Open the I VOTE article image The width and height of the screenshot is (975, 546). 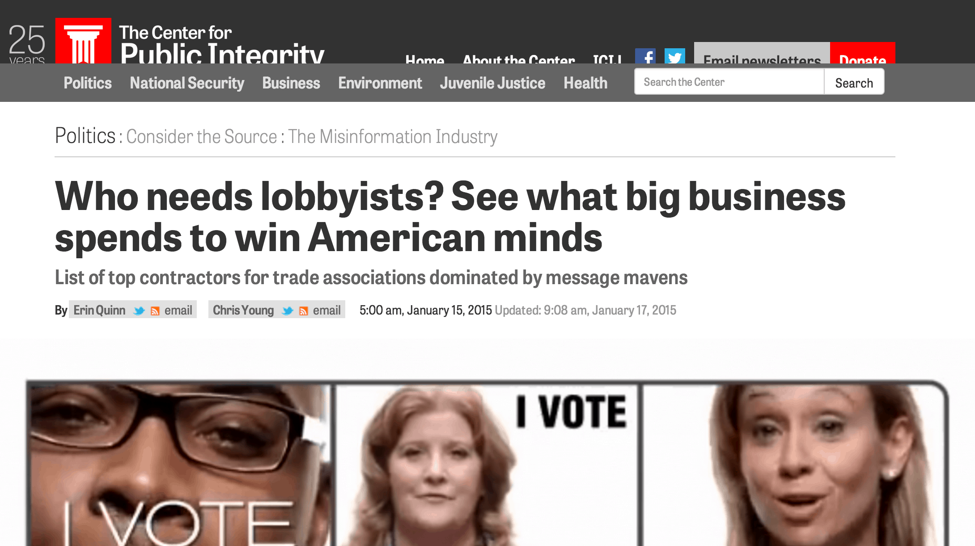click(487, 463)
